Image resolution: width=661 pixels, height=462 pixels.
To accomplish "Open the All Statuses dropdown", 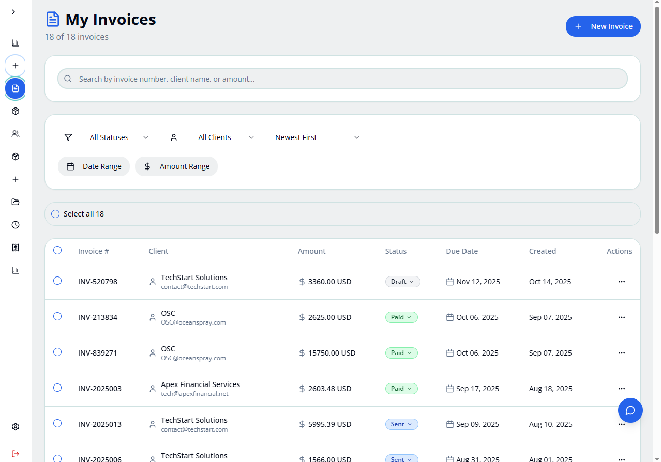I will (118, 137).
